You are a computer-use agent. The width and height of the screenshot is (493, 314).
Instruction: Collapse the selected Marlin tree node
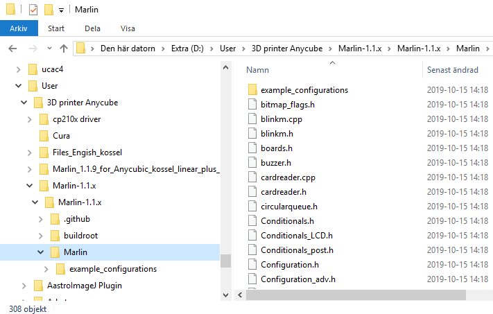click(40, 252)
